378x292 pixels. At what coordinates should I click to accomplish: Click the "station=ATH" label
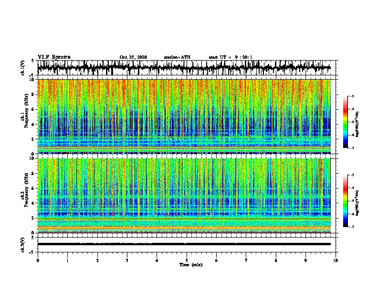(x=177, y=57)
